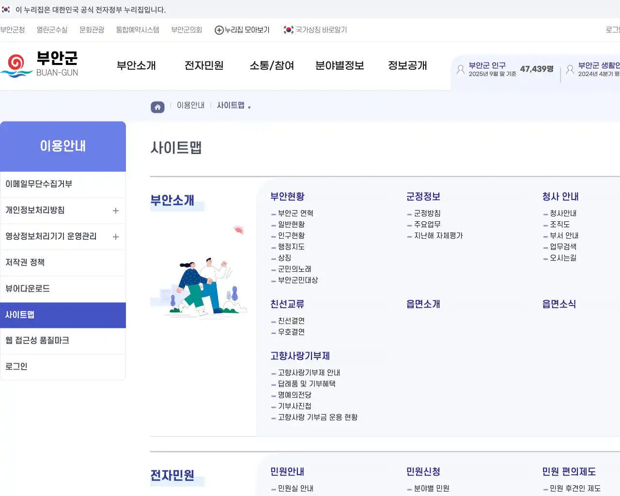The height and width of the screenshot is (496, 620).
Task: Open the 소통/참여 main menu
Action: 272,65
